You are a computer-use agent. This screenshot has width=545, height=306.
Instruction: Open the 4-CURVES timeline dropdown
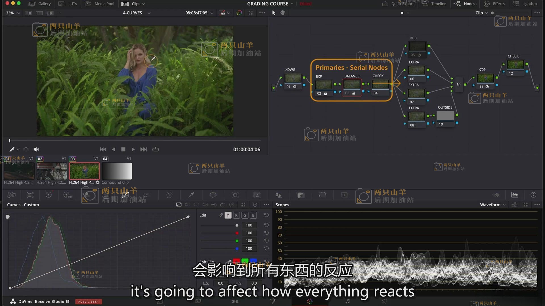point(136,13)
